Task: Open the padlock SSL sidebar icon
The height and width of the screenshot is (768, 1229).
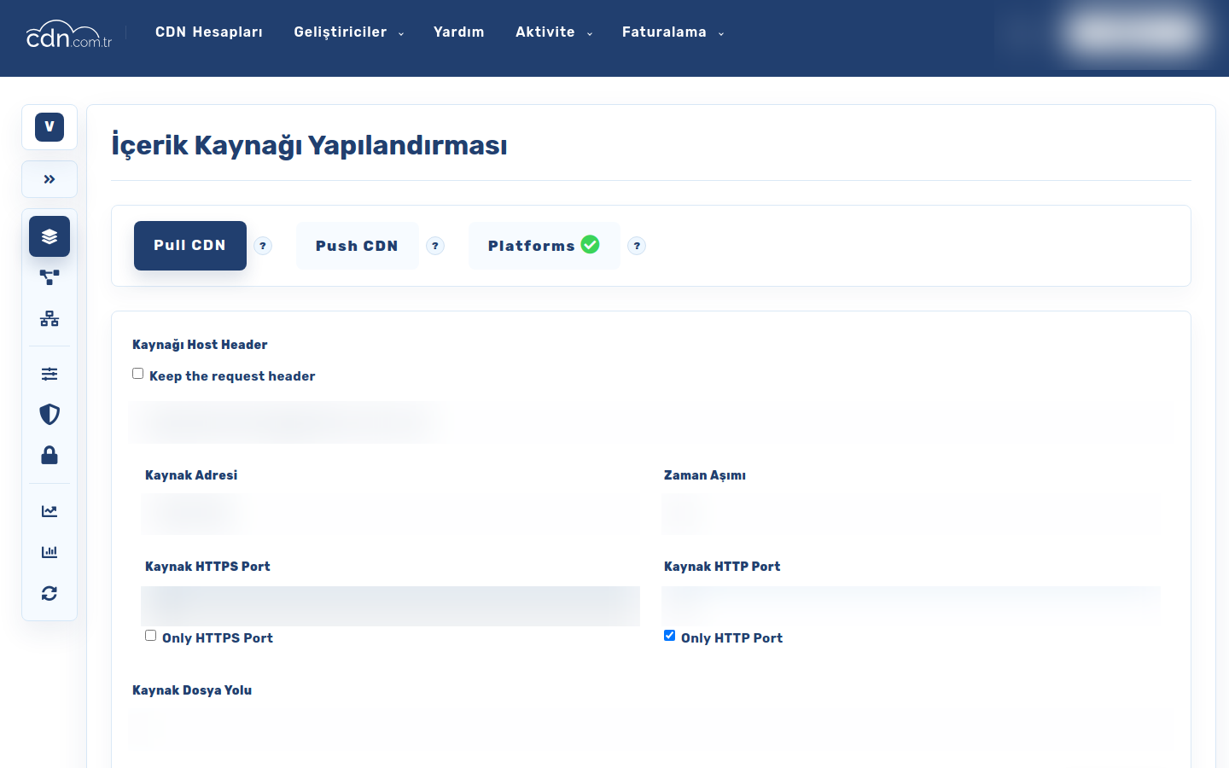Action: click(x=50, y=455)
